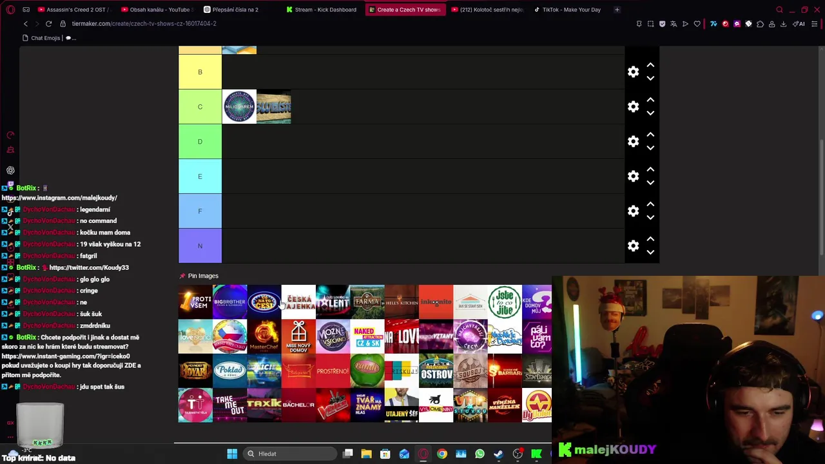This screenshot has height=464, width=825.
Task: Move tier N row up with arrow
Action: click(650, 239)
